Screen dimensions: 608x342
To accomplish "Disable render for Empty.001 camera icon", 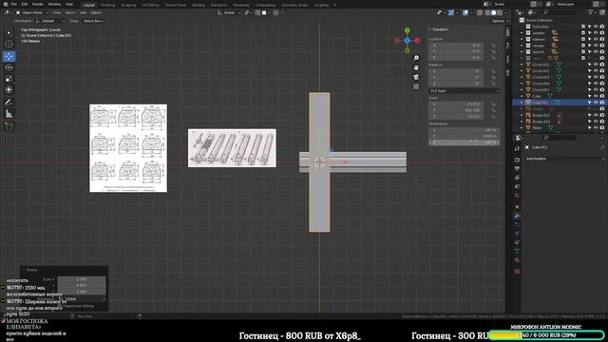I will pos(601,115).
